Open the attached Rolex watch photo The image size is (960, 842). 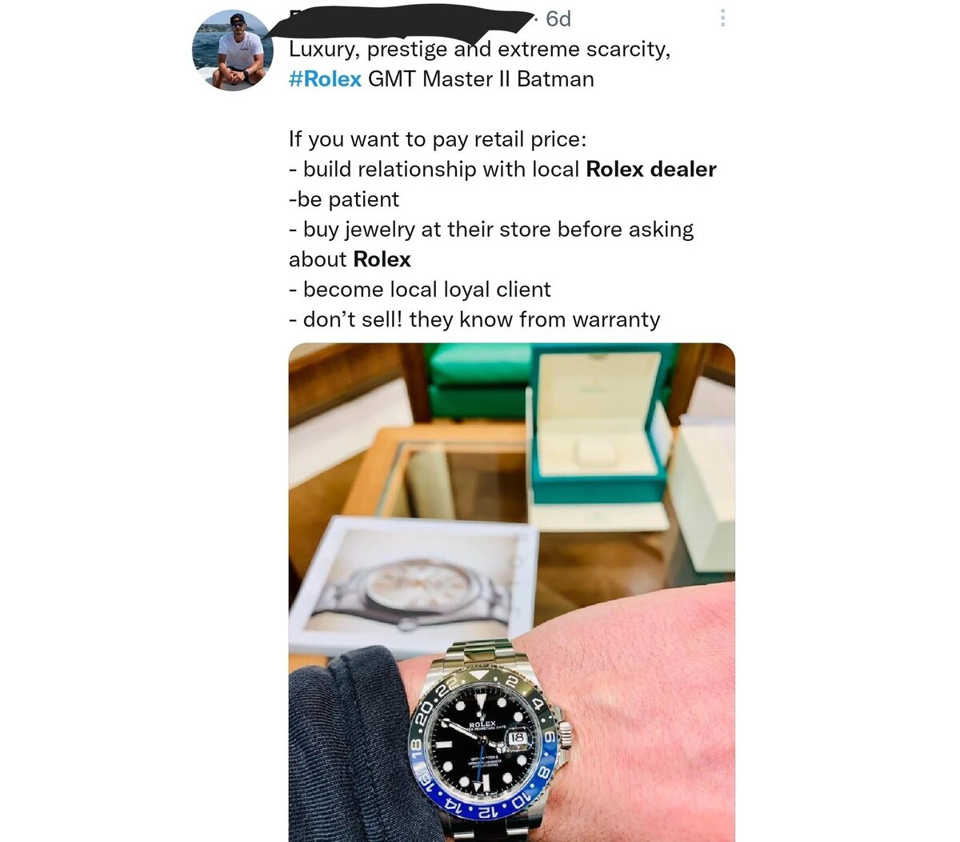pos(511,592)
